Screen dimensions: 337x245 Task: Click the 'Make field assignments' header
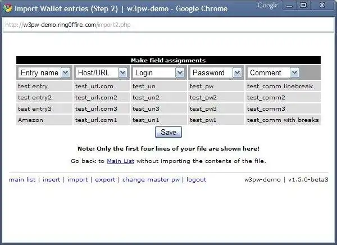168,60
